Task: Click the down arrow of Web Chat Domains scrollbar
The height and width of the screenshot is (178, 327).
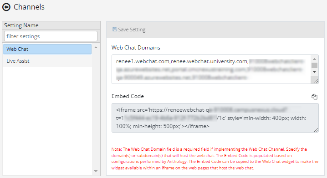Action: pos(314,72)
